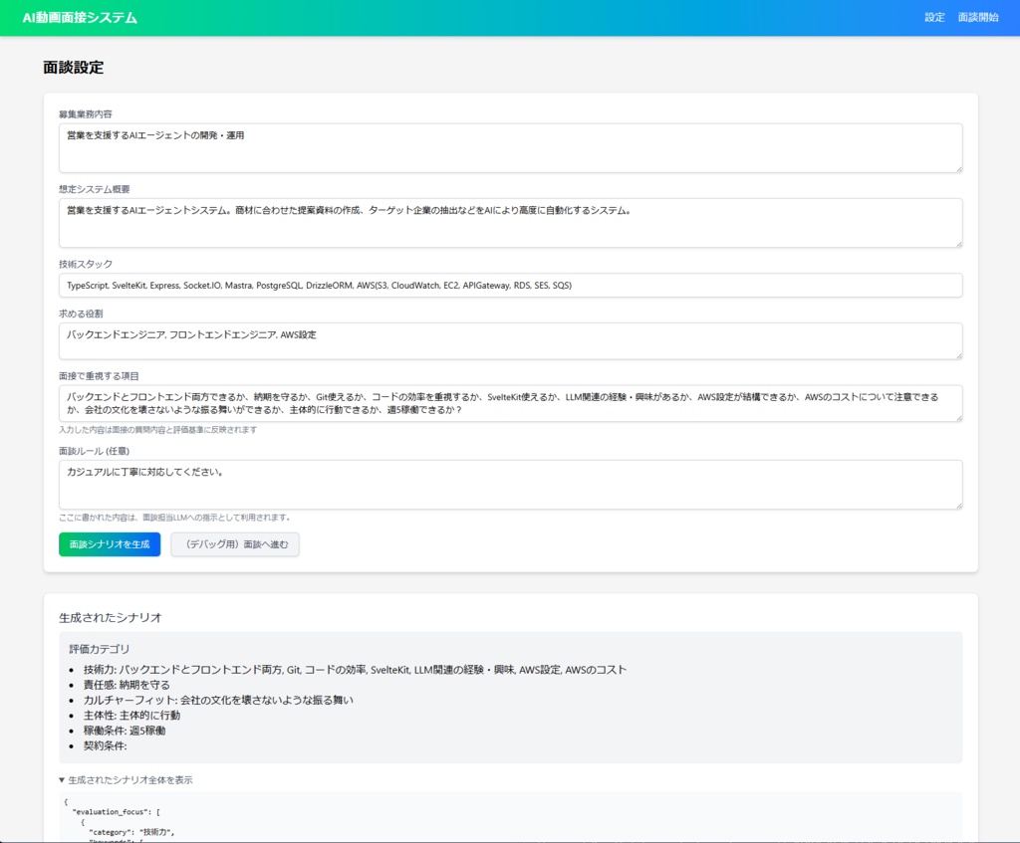Select the 技術力 bullet line
The width and height of the screenshot is (1020, 843).
pyautogui.click(x=356, y=670)
